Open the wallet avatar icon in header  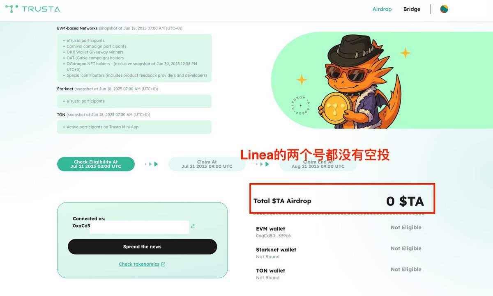[444, 9]
